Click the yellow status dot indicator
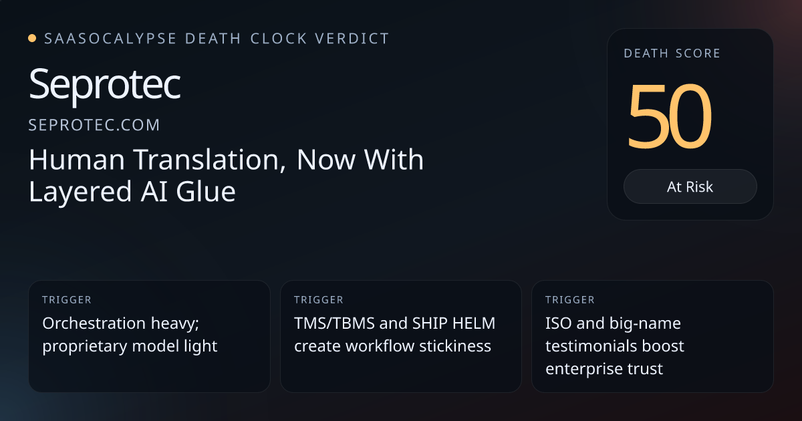Image resolution: width=802 pixels, height=421 pixels. tap(32, 39)
